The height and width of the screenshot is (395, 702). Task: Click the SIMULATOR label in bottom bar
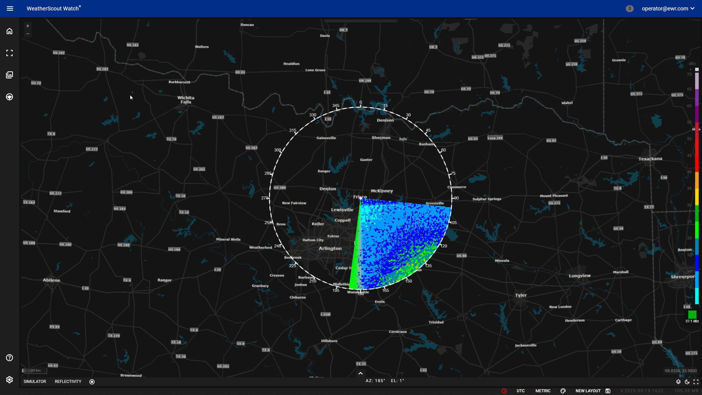(x=35, y=381)
